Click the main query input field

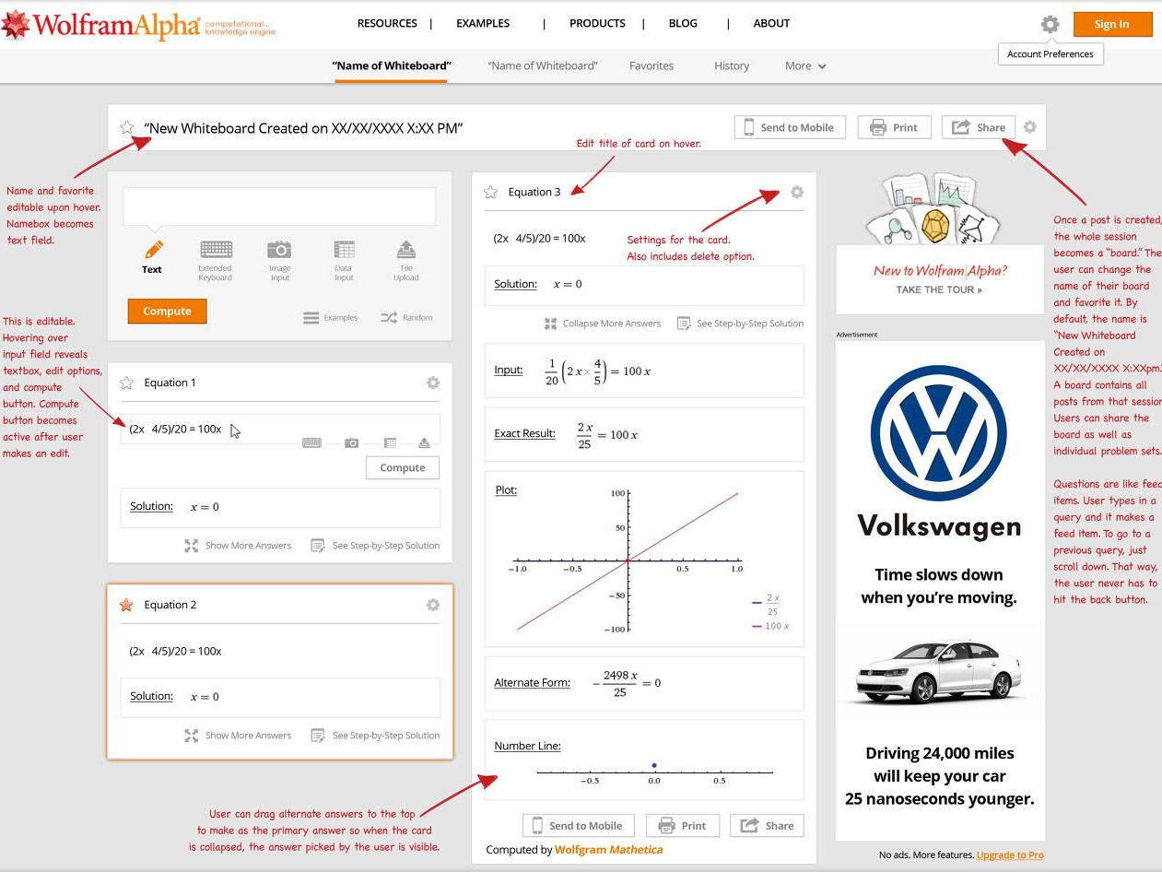(279, 207)
